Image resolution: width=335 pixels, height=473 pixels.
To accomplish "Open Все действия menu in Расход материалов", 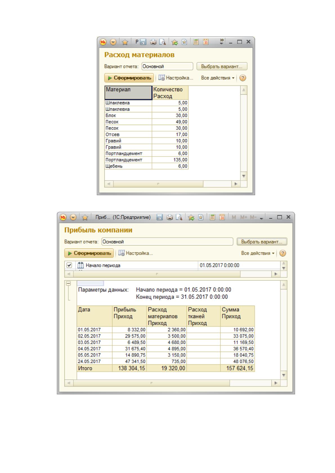I will (218, 78).
